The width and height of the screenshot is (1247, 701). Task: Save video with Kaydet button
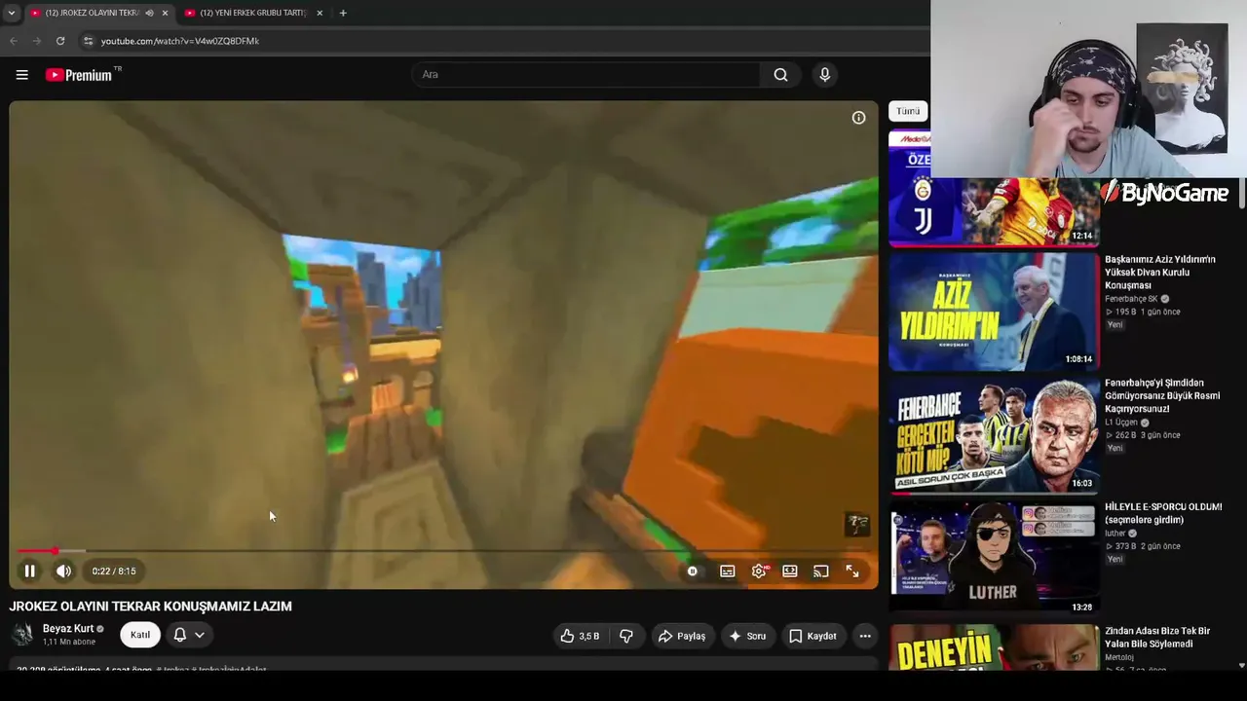coord(812,636)
